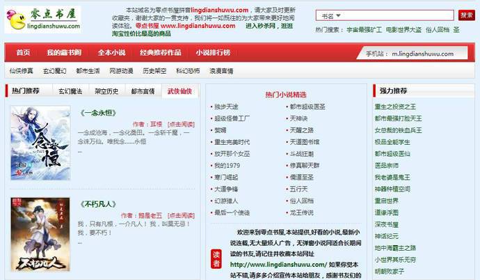Click the 一念永恒 book cover thumbnail
The image size is (480, 280).
click(x=40, y=143)
